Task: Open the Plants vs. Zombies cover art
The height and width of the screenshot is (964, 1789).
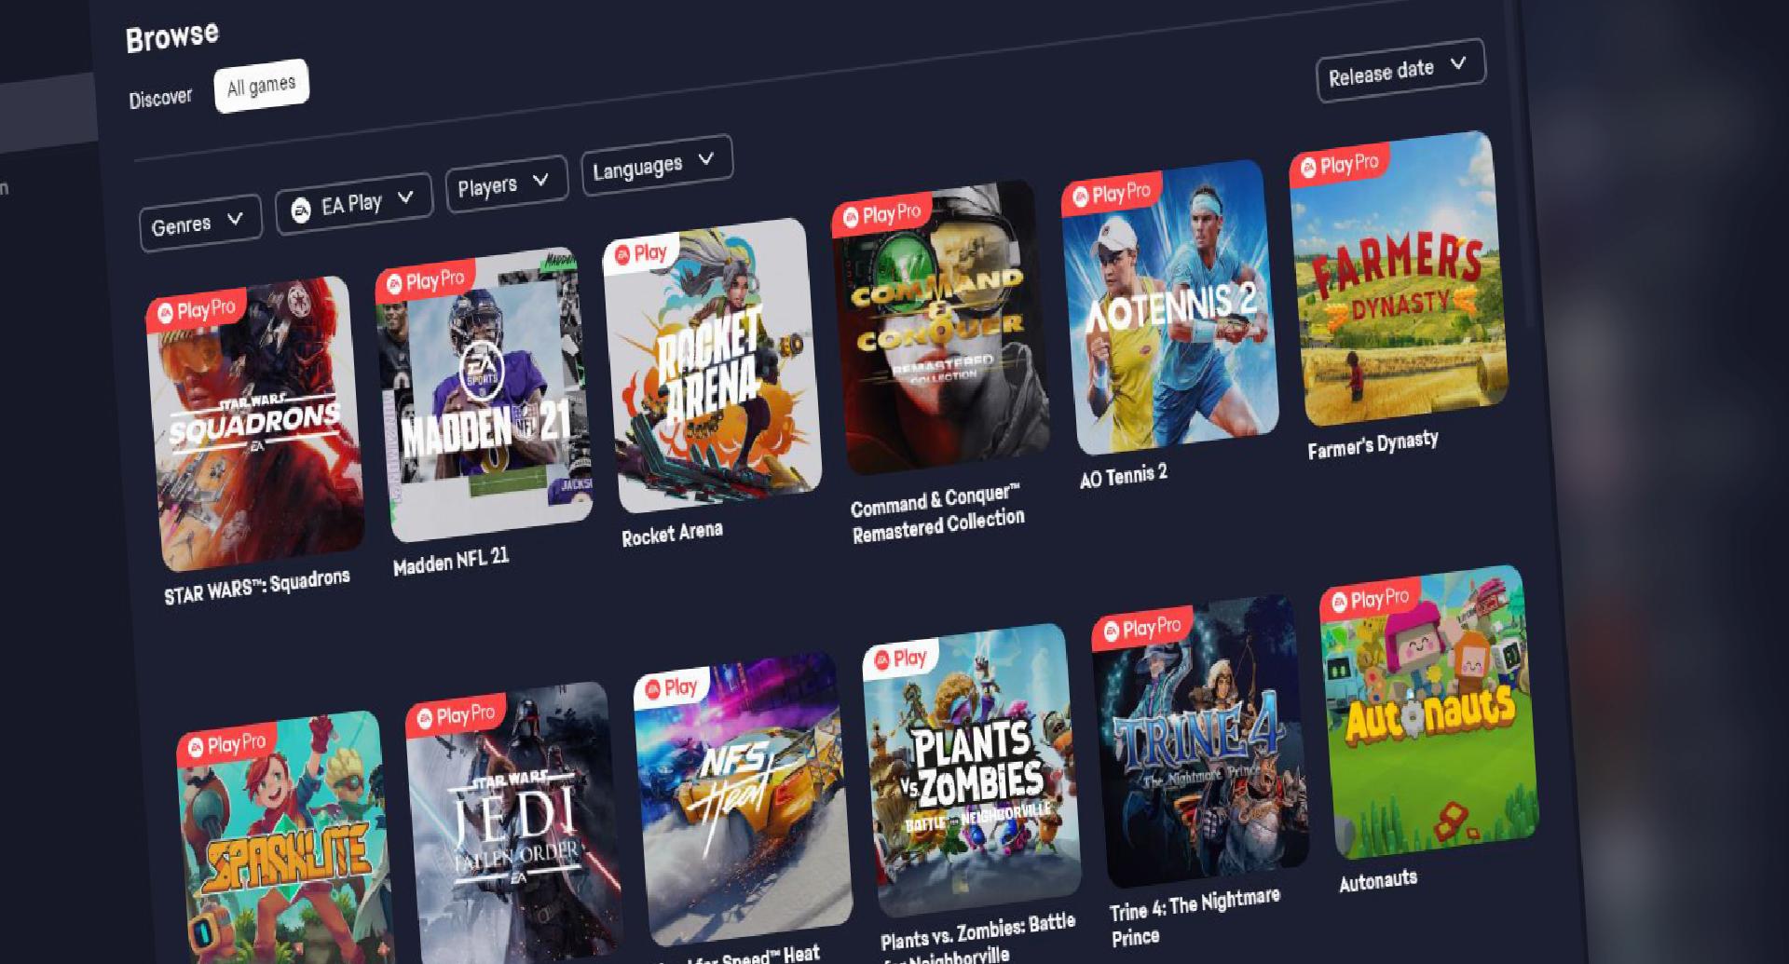Action: click(972, 770)
